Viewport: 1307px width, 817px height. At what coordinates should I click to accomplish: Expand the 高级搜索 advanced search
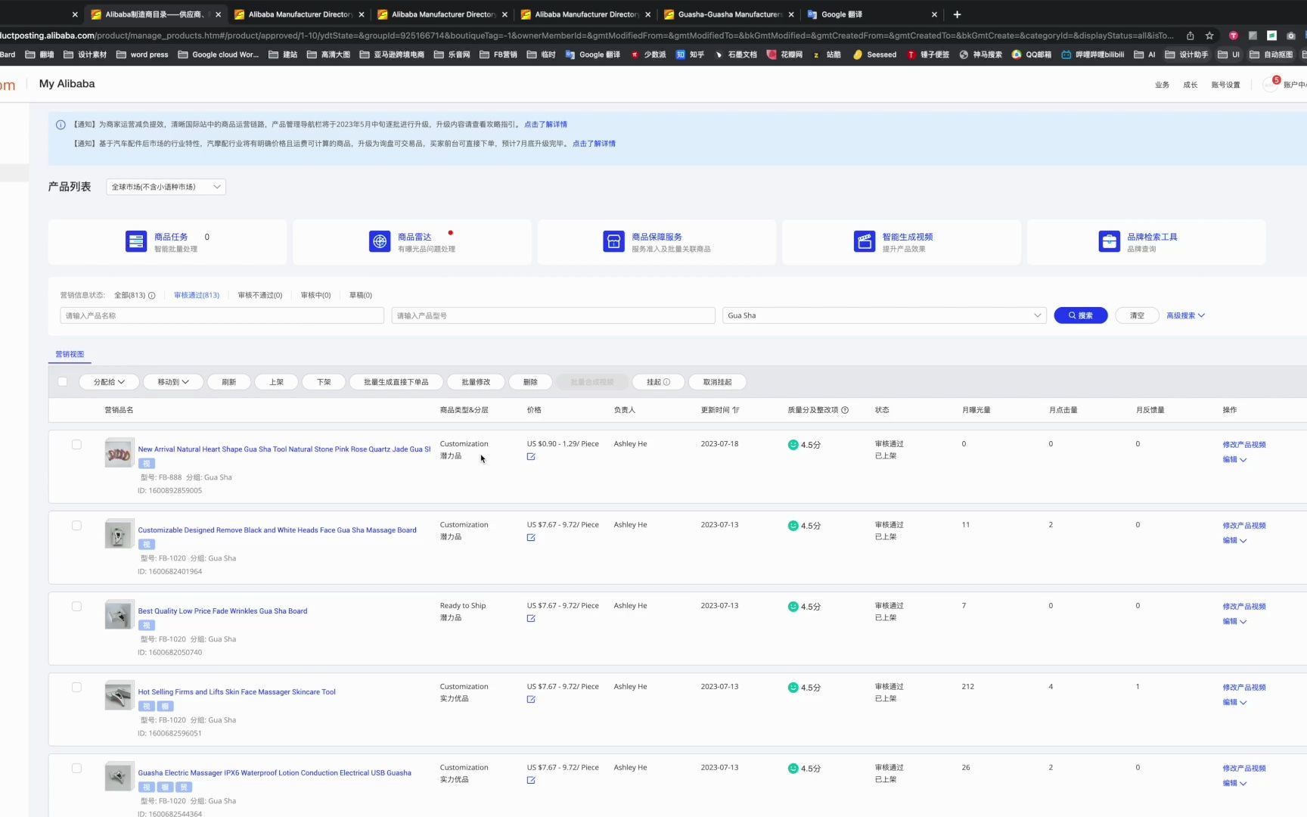point(1185,315)
